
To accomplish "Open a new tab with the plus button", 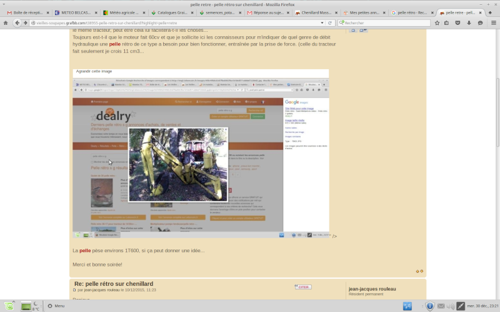I will click(x=490, y=12).
